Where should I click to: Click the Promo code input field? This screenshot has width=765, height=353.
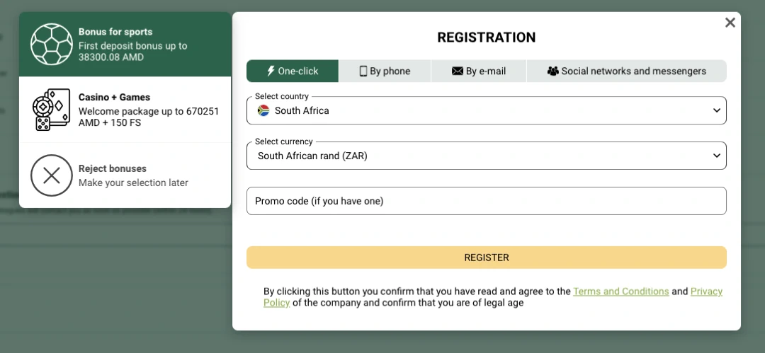[x=486, y=201]
